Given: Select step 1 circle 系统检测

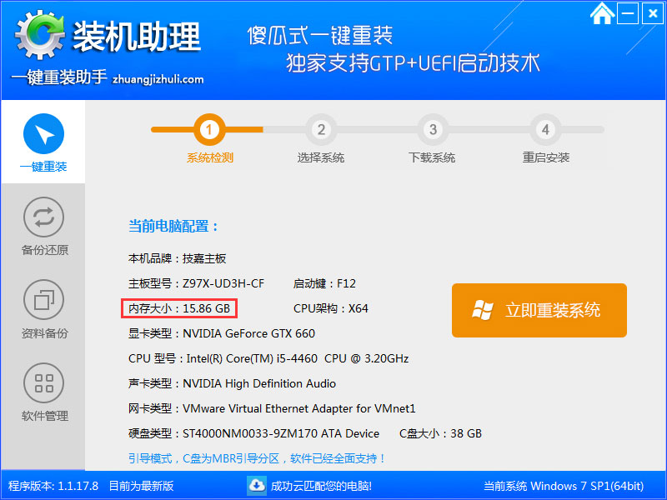Looking at the screenshot, I should 209,129.
